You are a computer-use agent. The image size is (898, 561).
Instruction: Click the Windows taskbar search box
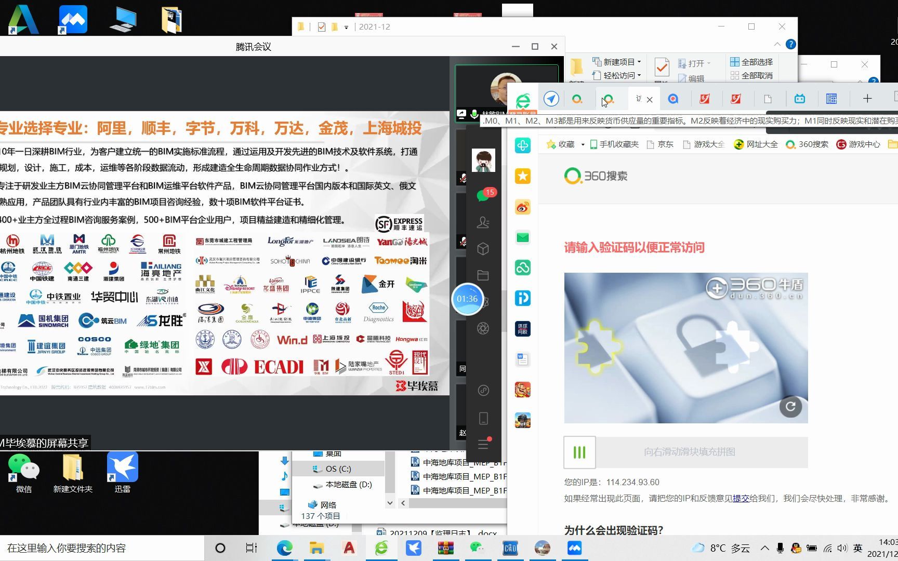(102, 549)
